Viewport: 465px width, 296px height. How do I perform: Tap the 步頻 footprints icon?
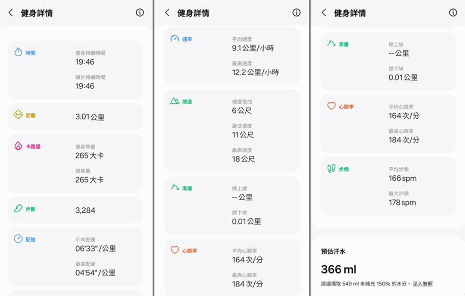pyautogui.click(x=331, y=169)
